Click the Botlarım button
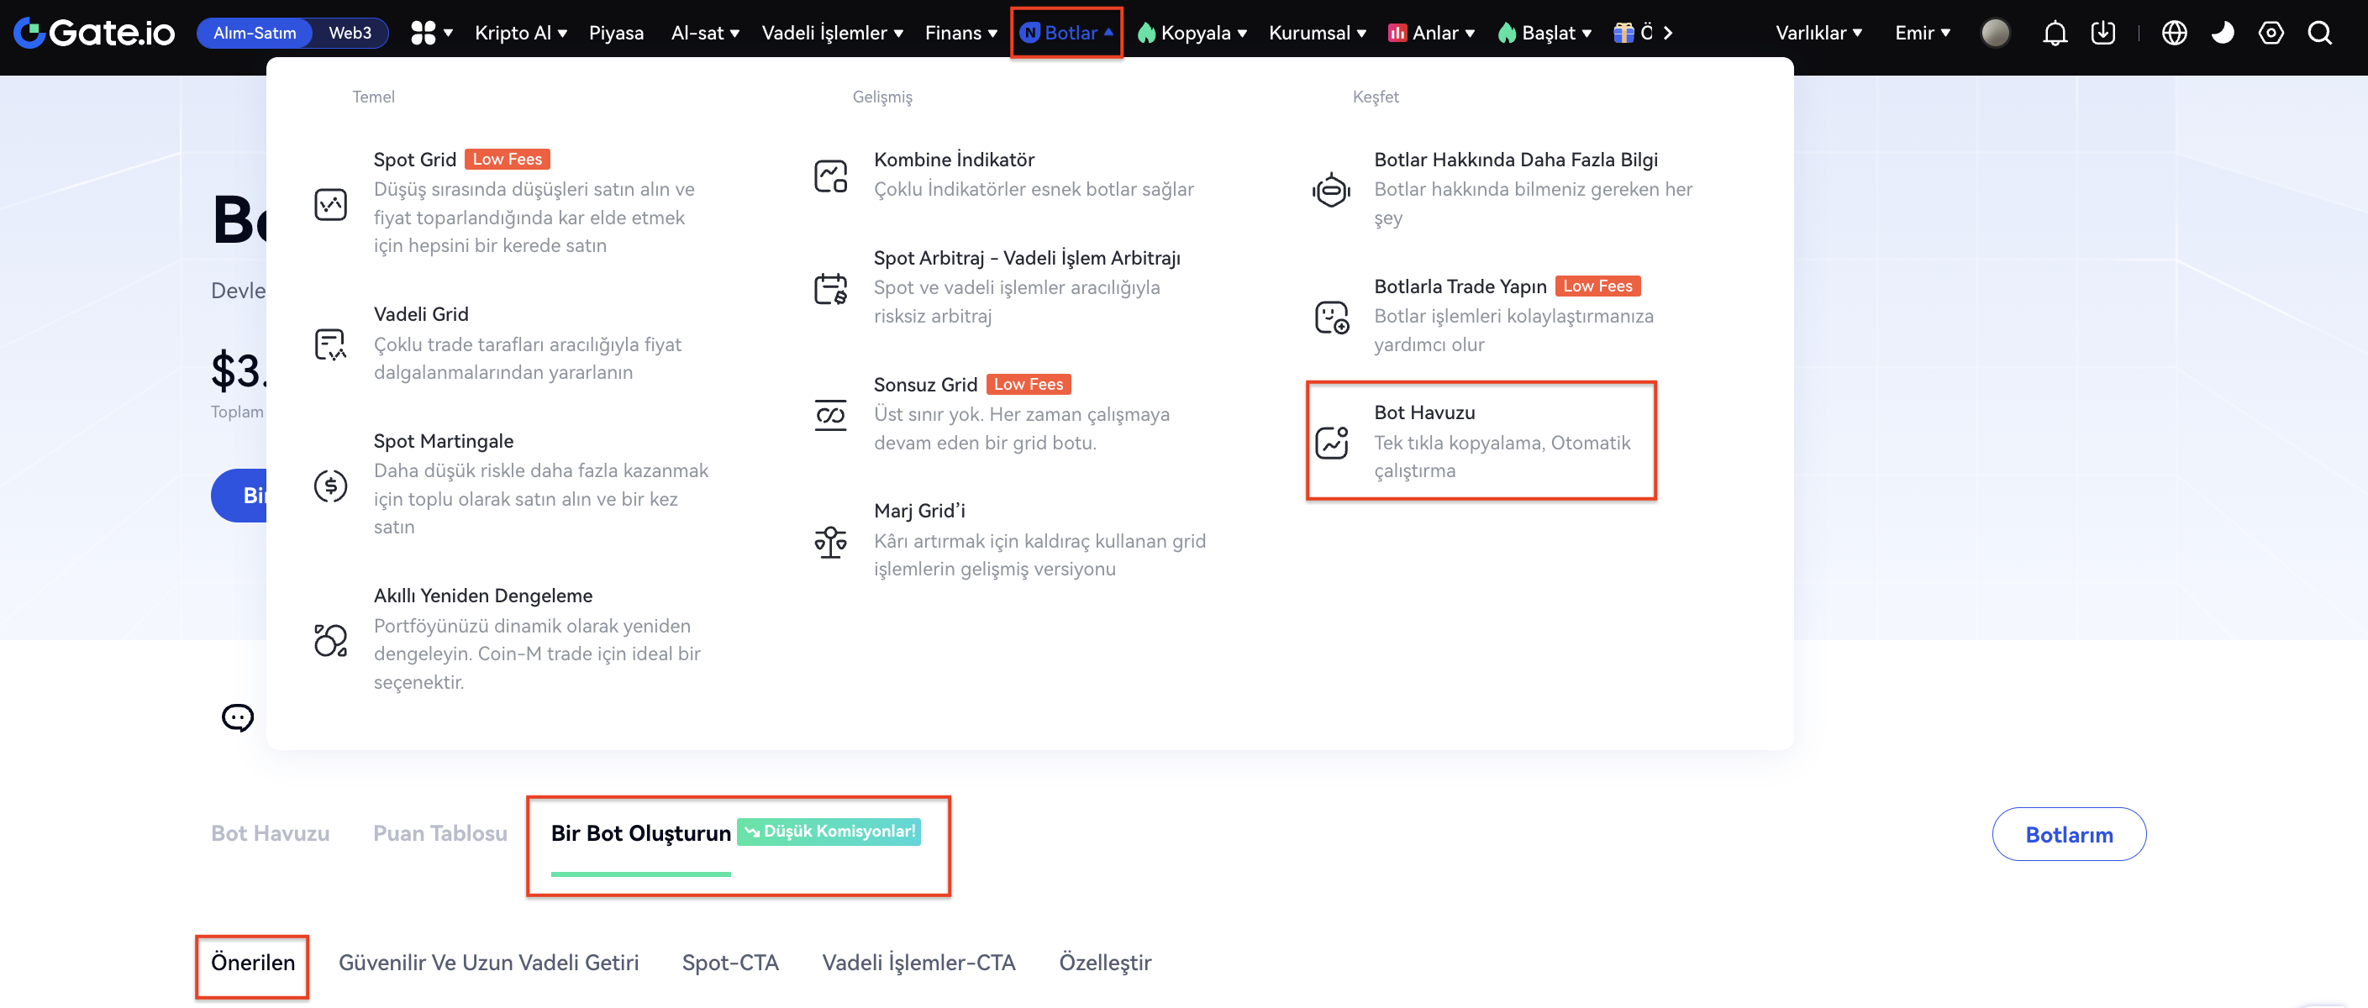This screenshot has height=1008, width=2368. tap(2068, 834)
